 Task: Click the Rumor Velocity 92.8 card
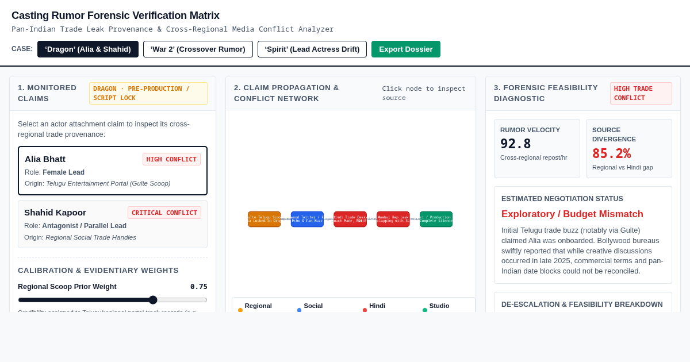(537, 148)
